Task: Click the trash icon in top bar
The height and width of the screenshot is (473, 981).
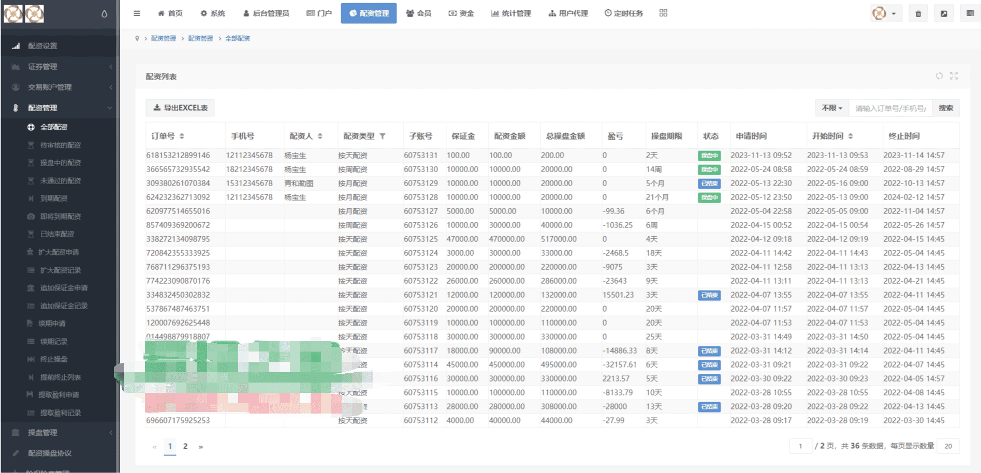Action: 918,13
